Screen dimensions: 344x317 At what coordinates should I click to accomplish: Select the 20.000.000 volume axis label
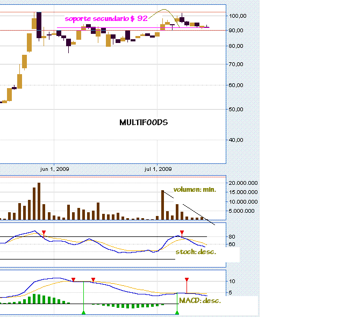pyautogui.click(x=243, y=183)
